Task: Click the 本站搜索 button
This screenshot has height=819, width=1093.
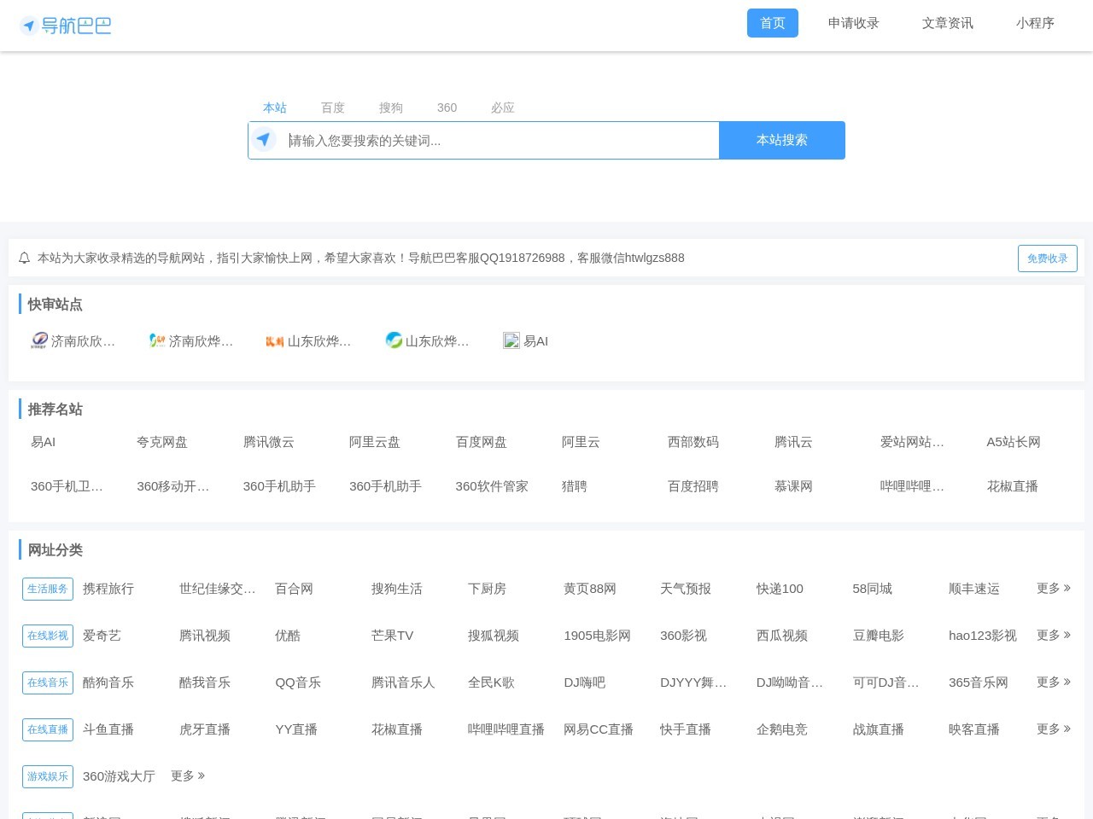Action: click(782, 140)
